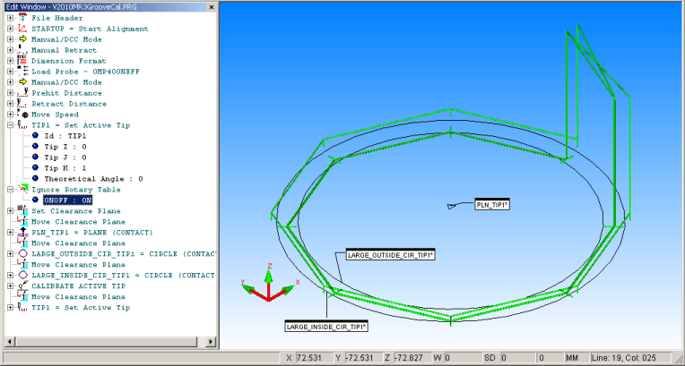
Task: Click the LARGE_INSIDE_CIR_TIP1* label in graphics view
Action: (327, 327)
